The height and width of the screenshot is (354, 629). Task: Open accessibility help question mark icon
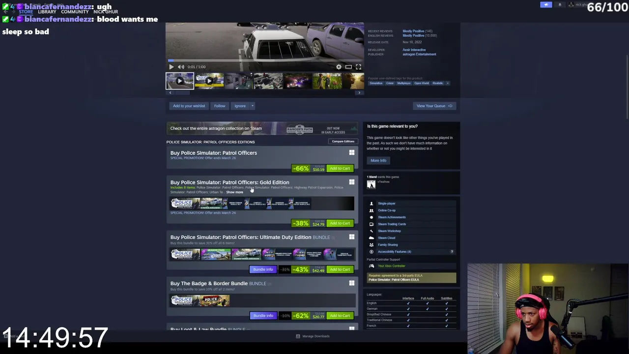[452, 252]
